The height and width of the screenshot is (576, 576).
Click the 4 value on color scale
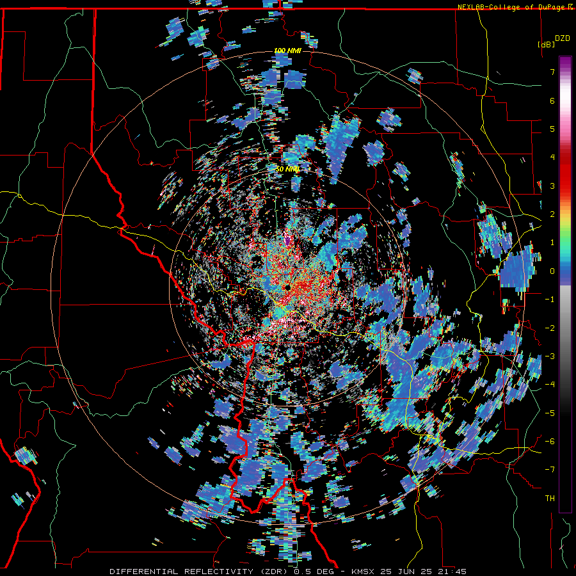(x=552, y=157)
